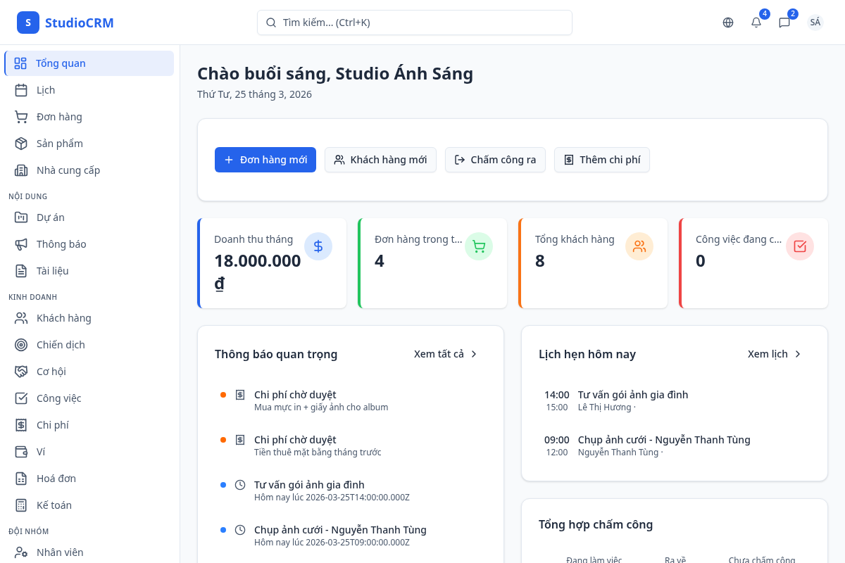Expand "Xem lịch" calendar chevron

[x=798, y=354]
